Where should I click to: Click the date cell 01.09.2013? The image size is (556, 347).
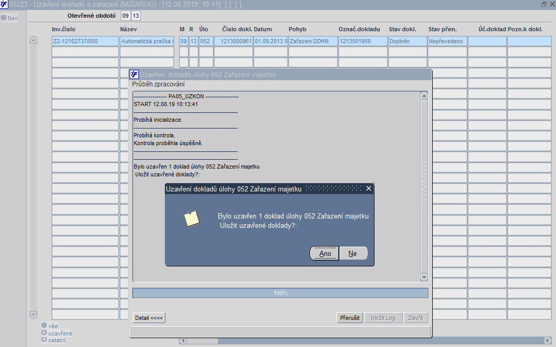coord(270,41)
